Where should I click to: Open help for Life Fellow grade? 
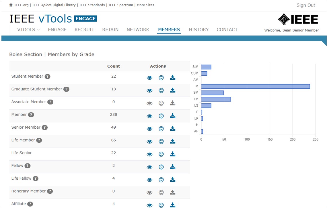click(x=36, y=178)
